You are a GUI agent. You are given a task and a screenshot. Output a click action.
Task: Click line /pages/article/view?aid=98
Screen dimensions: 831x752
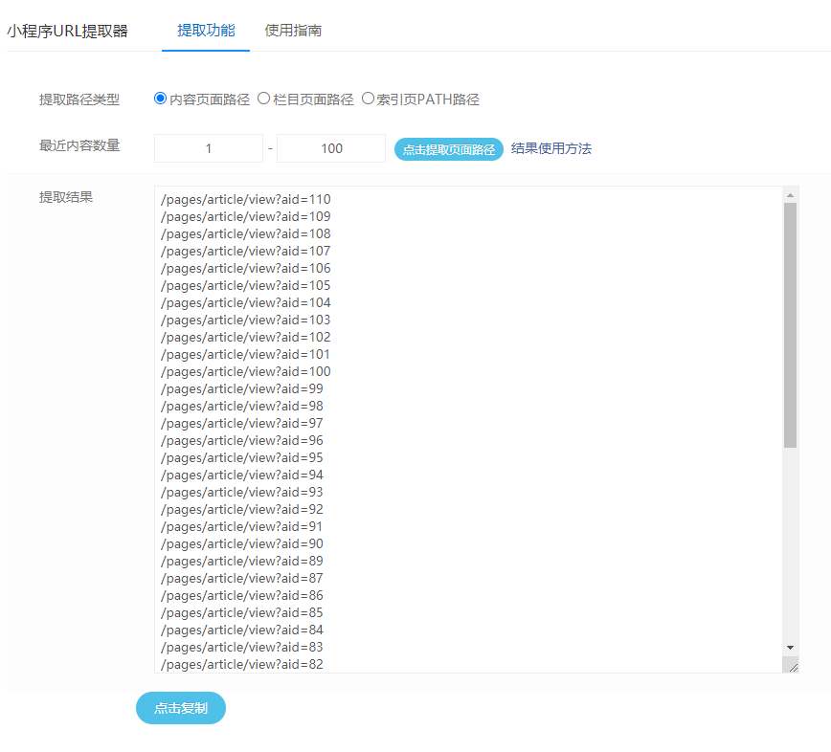241,407
